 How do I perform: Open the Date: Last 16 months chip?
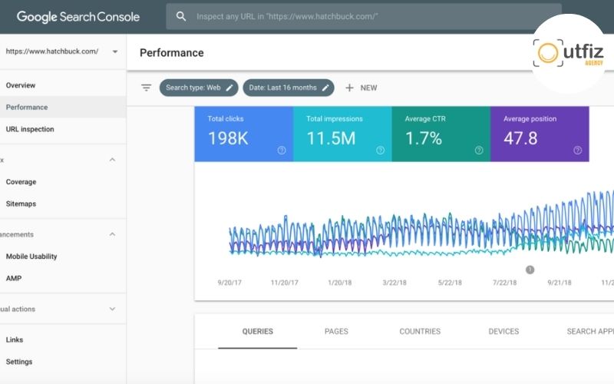pos(289,88)
